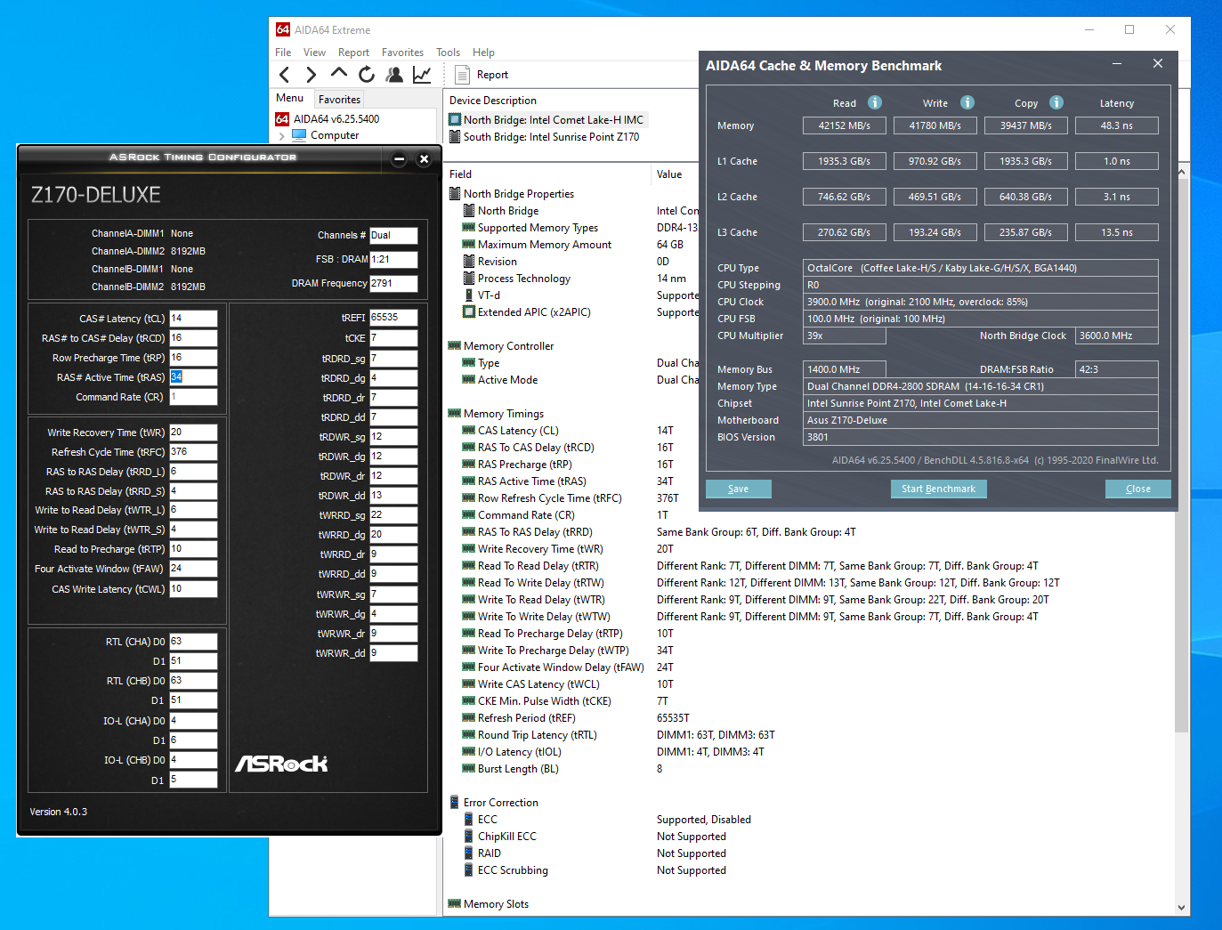Click the Memory Latency value 48.3 ns
This screenshot has height=930, width=1222.
1117,125
